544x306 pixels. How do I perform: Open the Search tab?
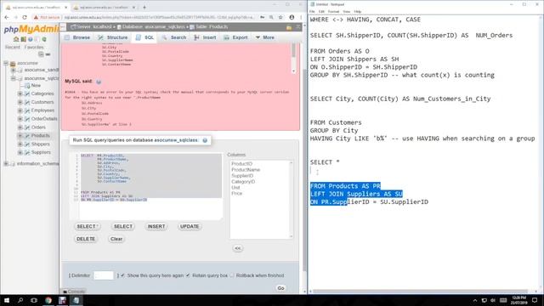point(173,37)
